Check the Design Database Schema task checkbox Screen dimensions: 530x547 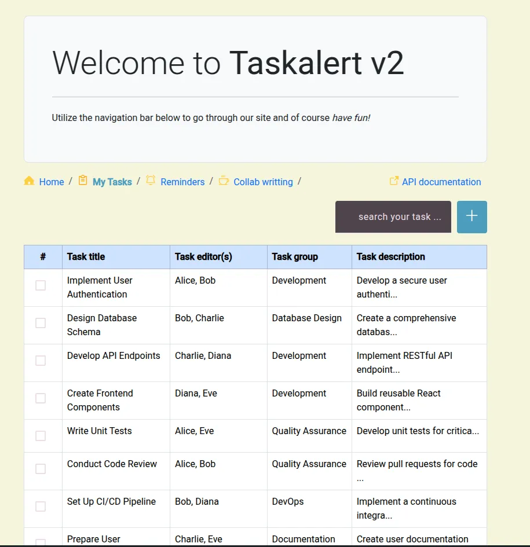click(41, 323)
